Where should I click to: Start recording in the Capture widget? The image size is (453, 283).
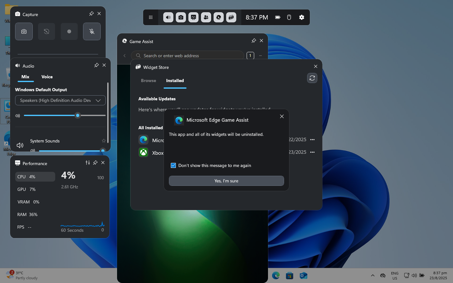(x=69, y=31)
